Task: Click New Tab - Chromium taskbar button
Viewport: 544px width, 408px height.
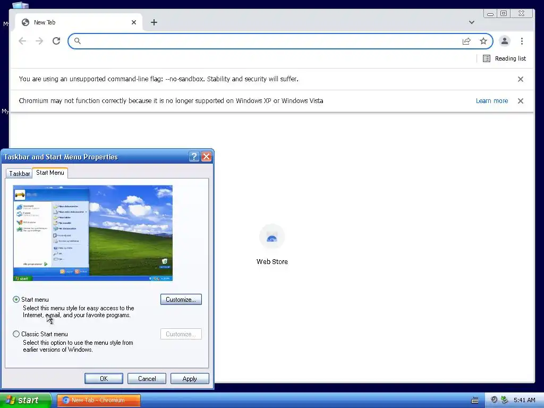Action: (98, 400)
